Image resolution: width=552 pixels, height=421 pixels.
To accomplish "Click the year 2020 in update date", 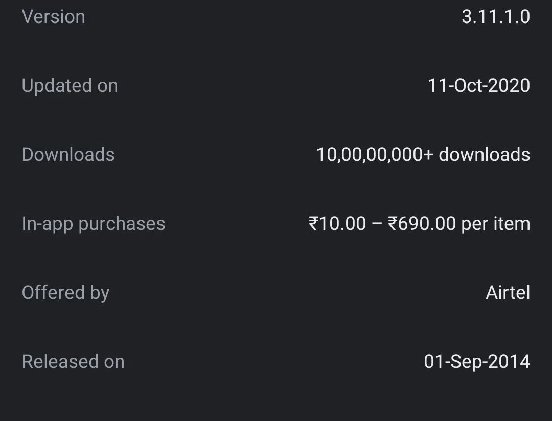I will (509, 86).
